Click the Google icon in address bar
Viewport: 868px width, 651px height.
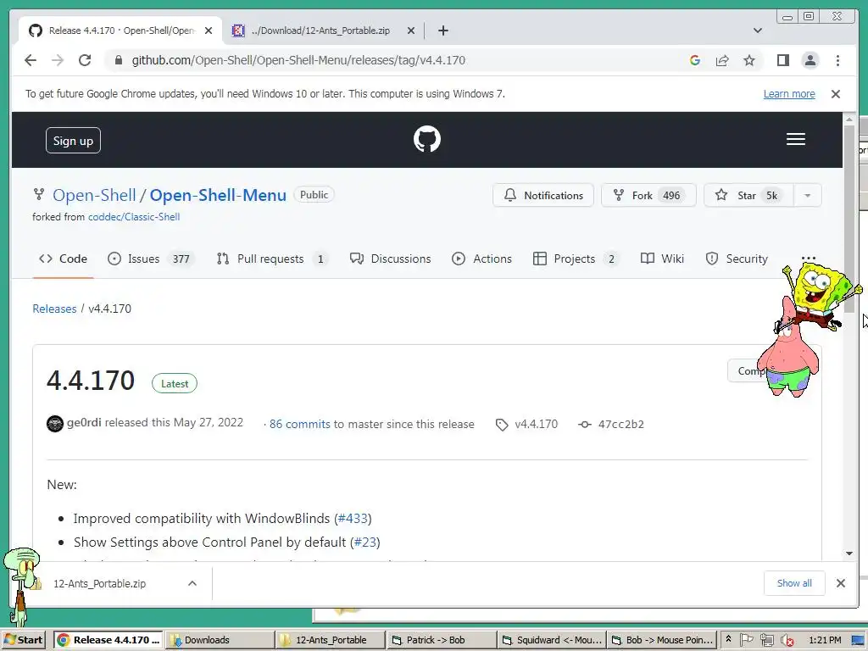pos(695,60)
